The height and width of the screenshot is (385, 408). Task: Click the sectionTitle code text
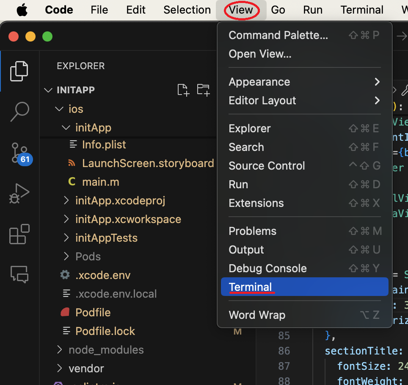tap(362, 351)
